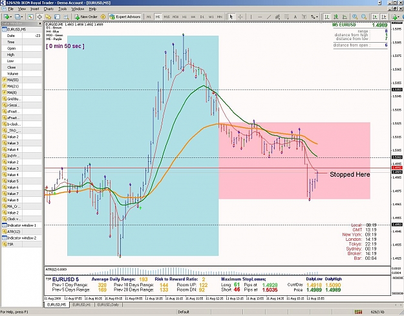Toggle the Data Window crosshair-target icon
Viewport: 404px width, 316px height.
[39, 17]
